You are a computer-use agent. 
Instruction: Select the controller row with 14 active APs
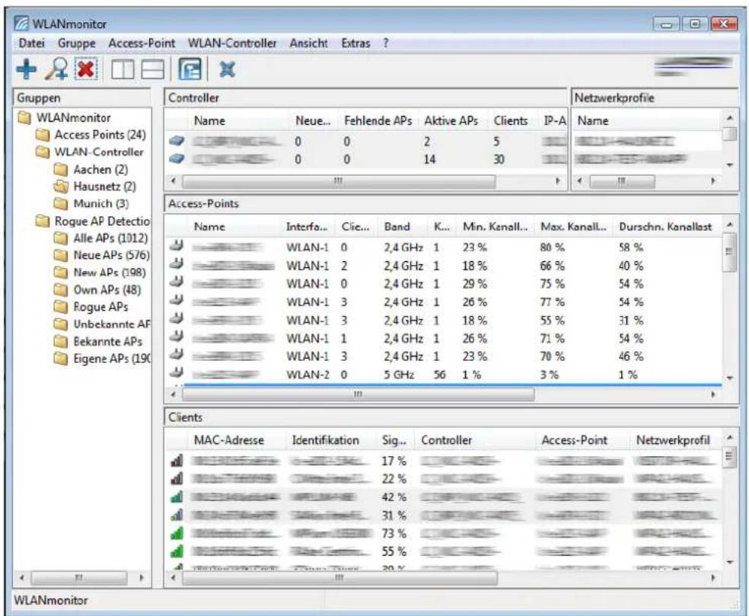coord(365,159)
